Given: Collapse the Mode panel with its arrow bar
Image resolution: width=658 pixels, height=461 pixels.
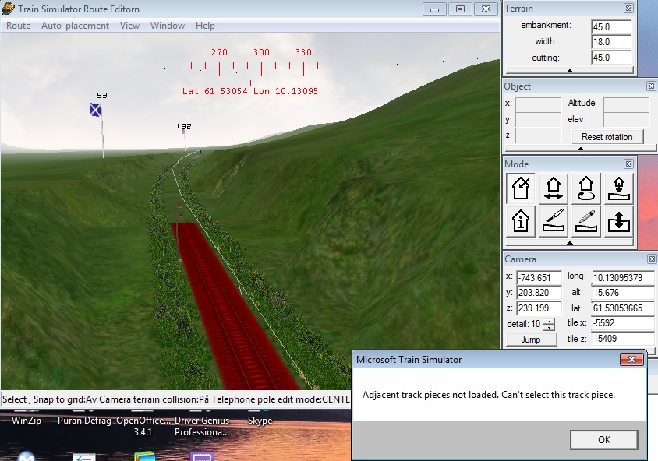Looking at the screenshot, I should click(569, 243).
